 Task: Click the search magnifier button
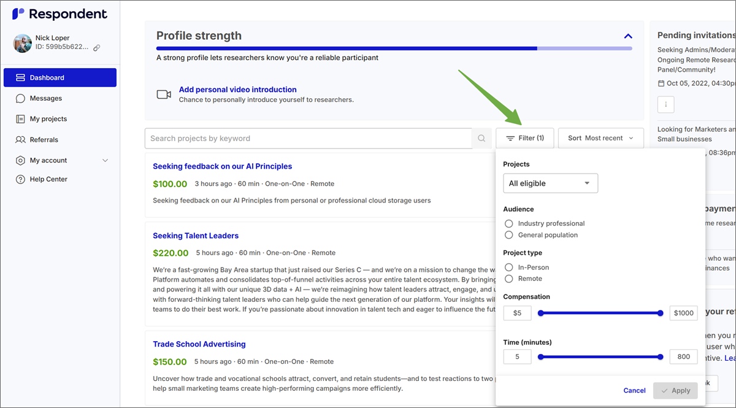click(481, 138)
